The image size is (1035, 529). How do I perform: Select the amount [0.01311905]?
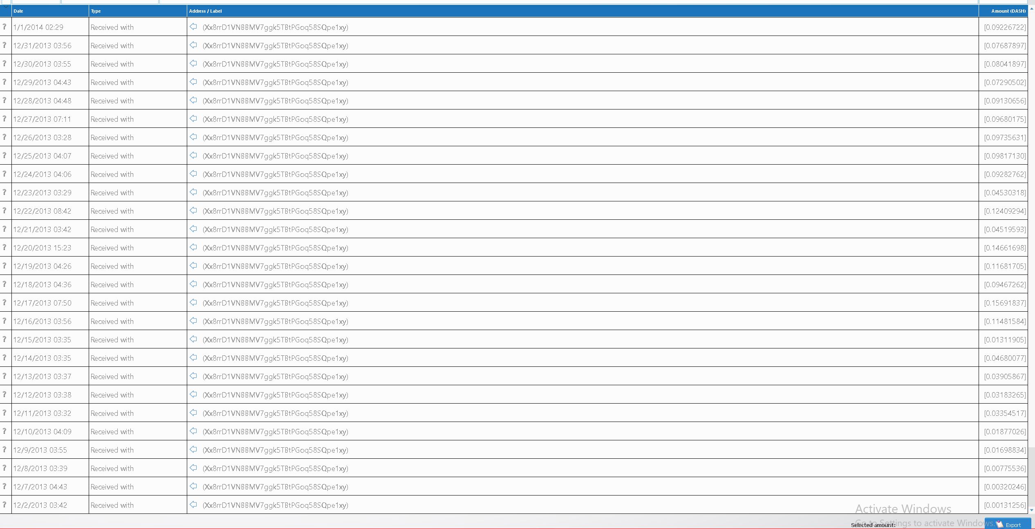pyautogui.click(x=1005, y=340)
